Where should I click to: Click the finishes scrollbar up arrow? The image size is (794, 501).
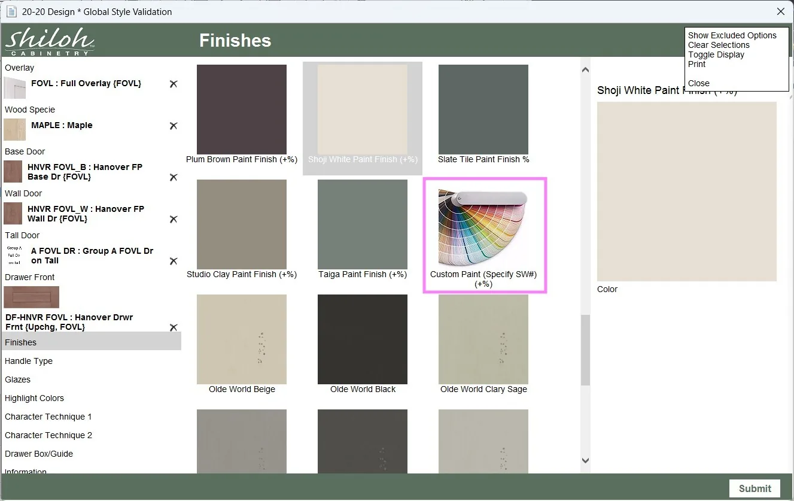[x=585, y=70]
